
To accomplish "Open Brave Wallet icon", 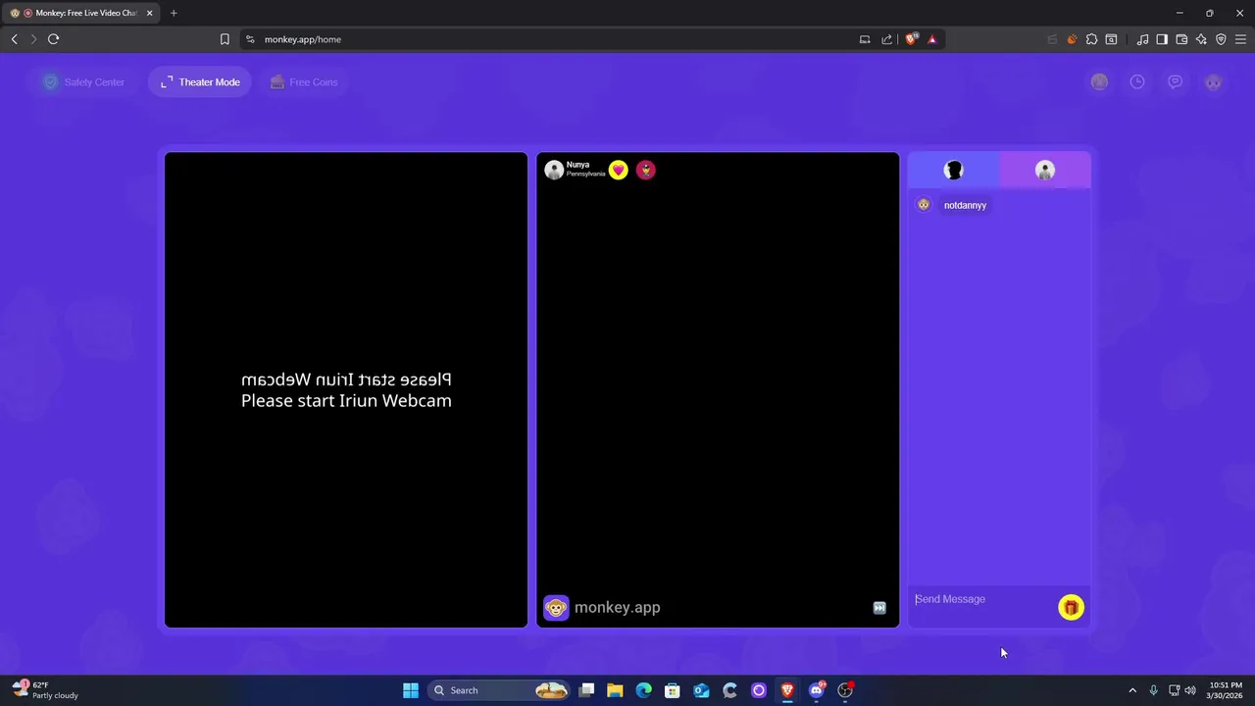I will pyautogui.click(x=1181, y=39).
